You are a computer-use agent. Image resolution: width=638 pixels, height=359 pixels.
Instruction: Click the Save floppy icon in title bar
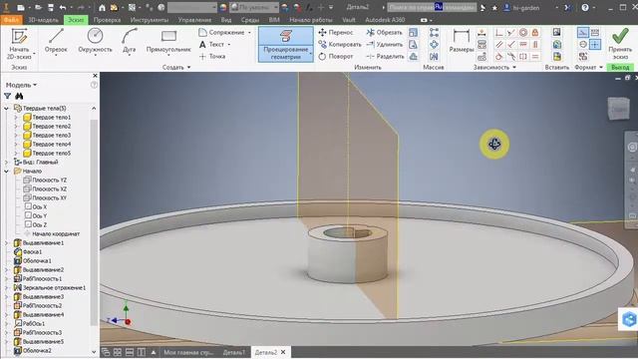point(51,7)
